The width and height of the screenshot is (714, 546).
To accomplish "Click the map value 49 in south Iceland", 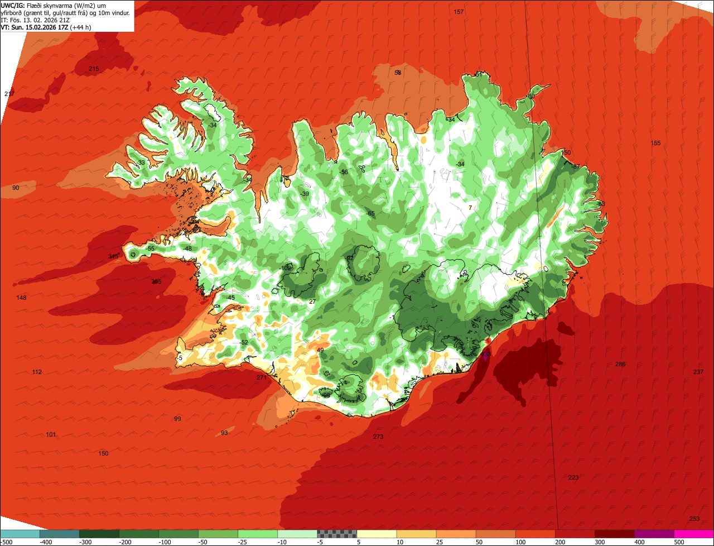I will pyautogui.click(x=320, y=350).
